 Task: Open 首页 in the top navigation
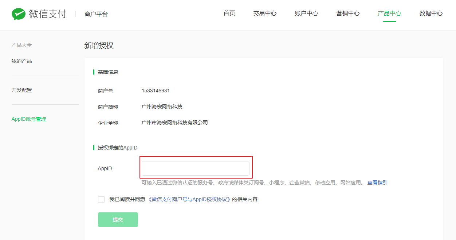click(229, 13)
